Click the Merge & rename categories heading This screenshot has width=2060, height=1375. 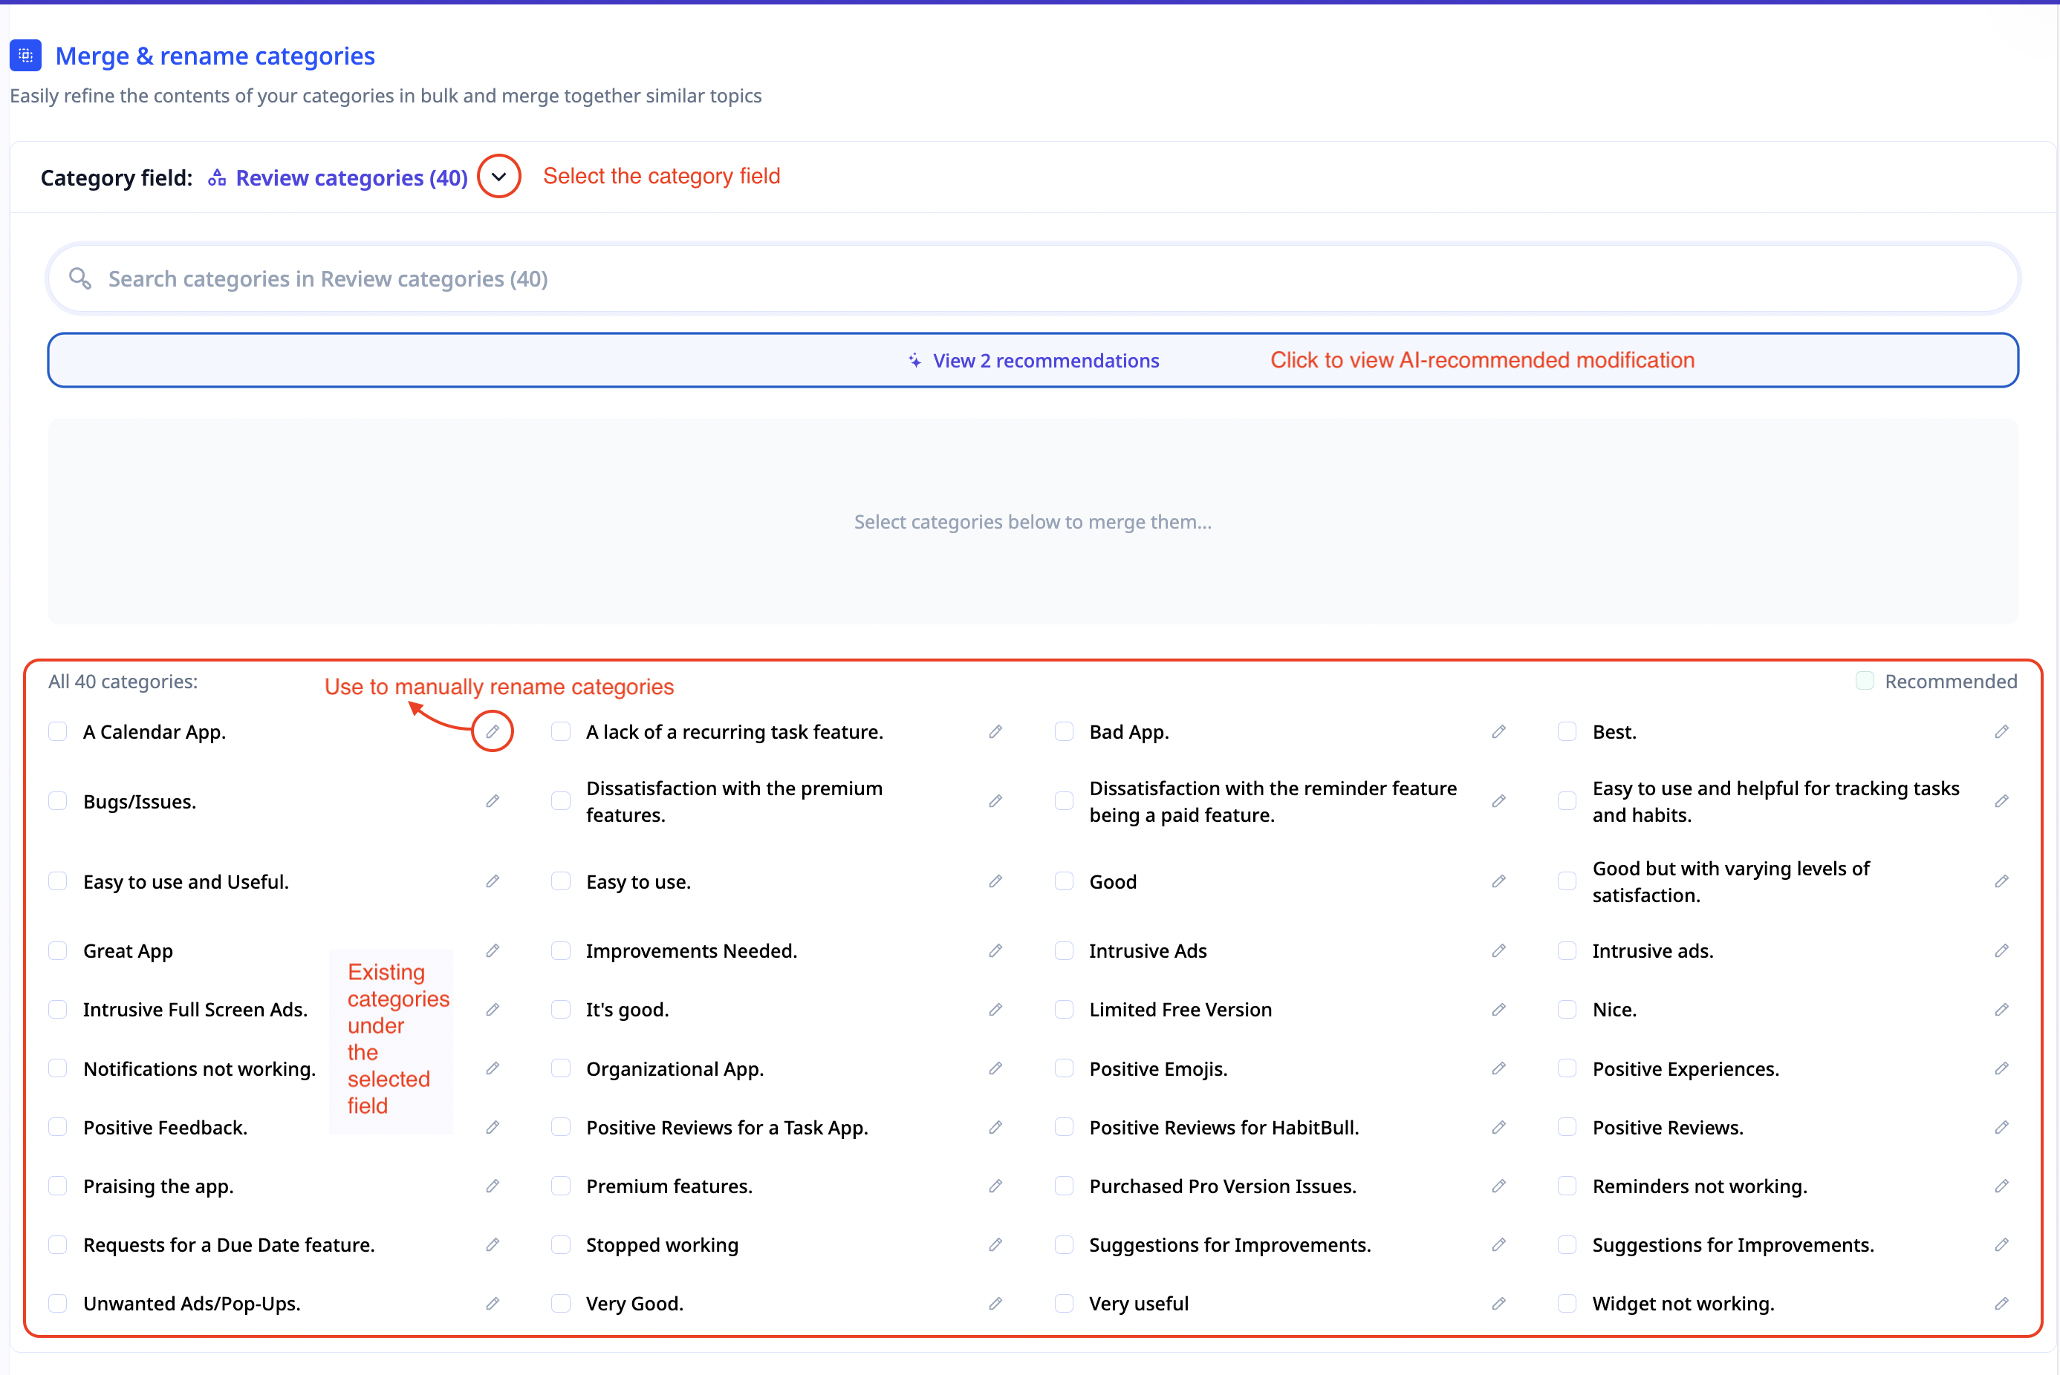(215, 56)
